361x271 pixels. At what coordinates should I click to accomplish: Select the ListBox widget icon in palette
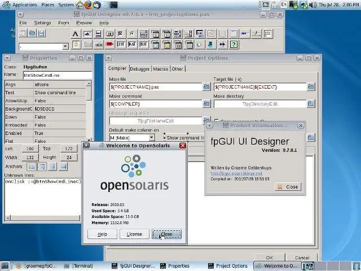178,34
